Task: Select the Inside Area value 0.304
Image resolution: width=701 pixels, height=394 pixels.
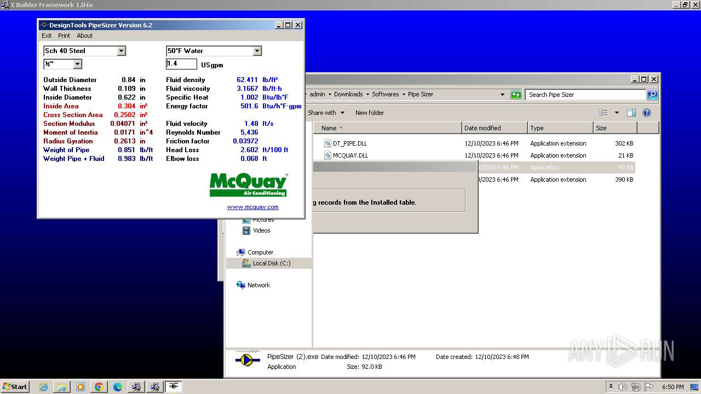Action: pos(127,106)
